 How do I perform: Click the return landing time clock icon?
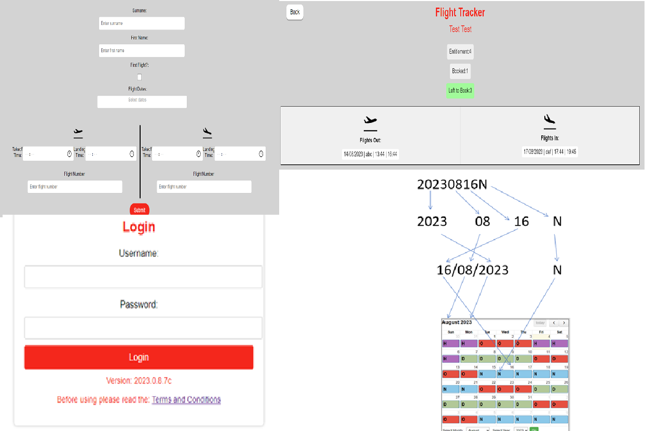click(261, 154)
